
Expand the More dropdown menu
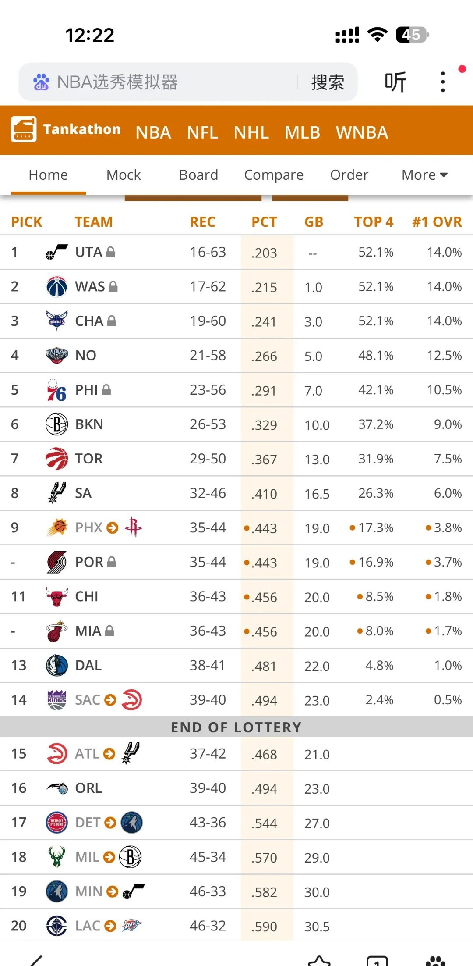click(x=424, y=175)
